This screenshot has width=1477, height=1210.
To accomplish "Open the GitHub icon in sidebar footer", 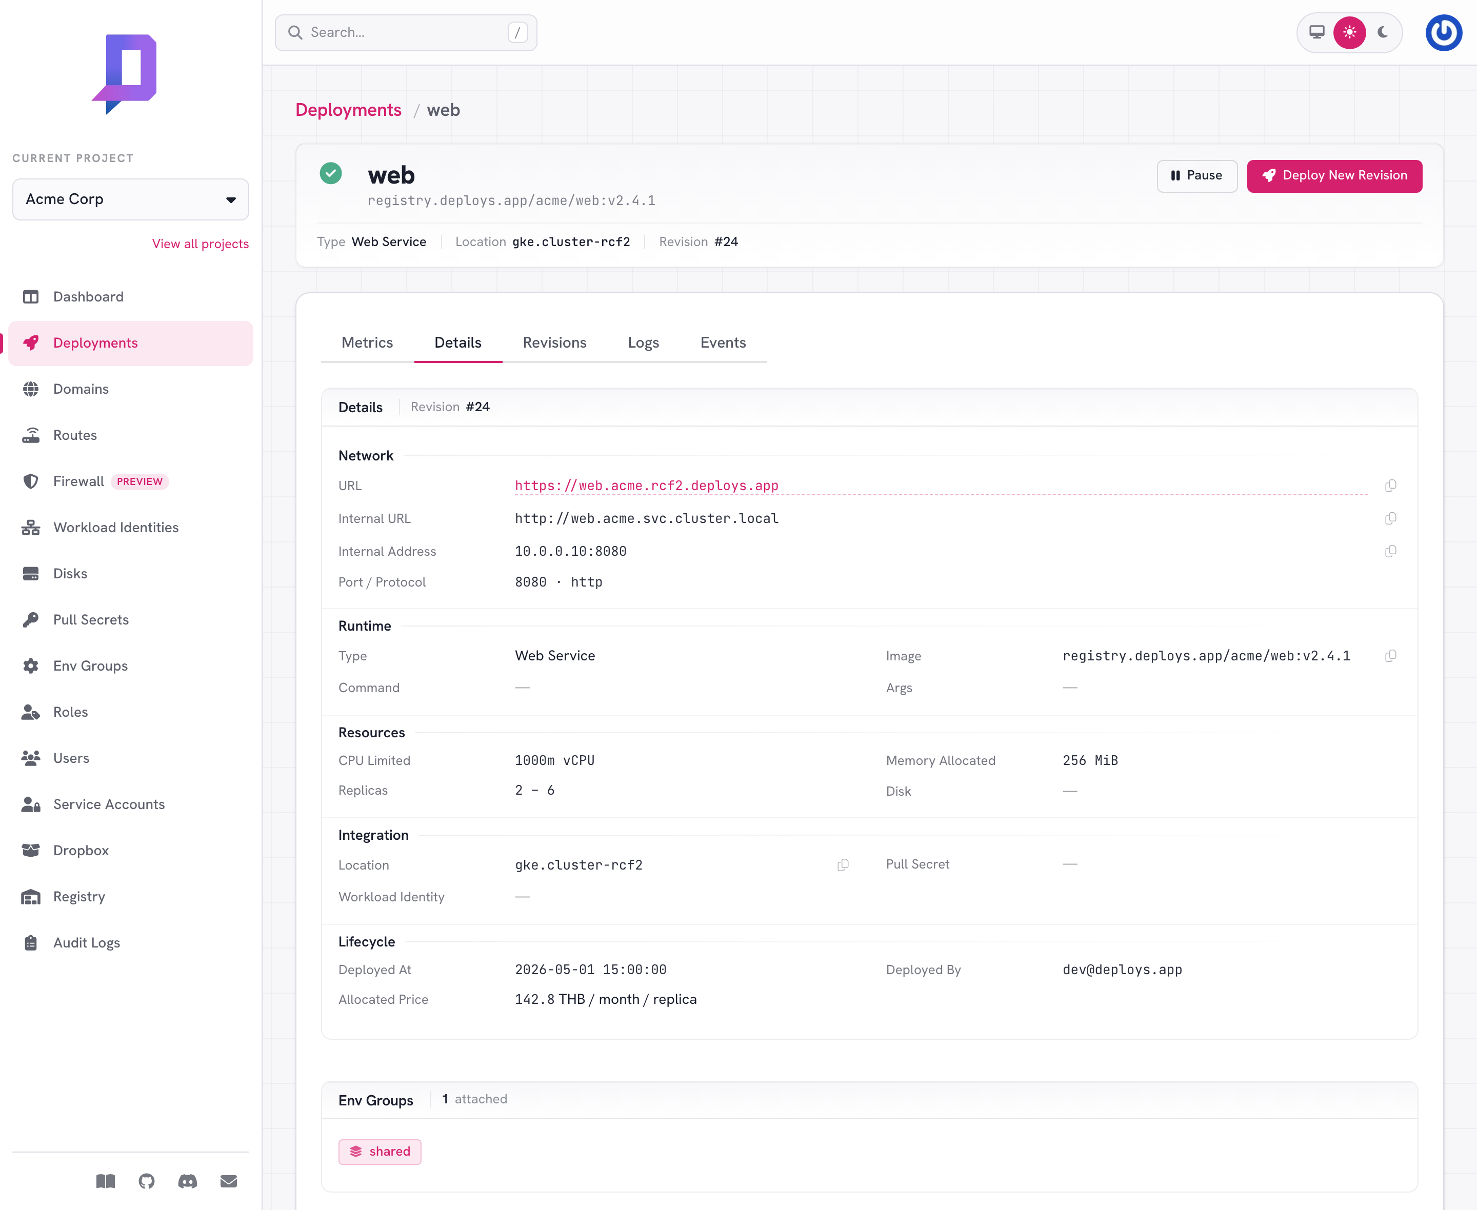I will [146, 1181].
